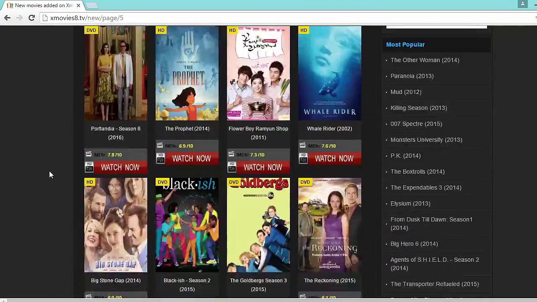Click Watch Now for Whale Rider

(334, 159)
